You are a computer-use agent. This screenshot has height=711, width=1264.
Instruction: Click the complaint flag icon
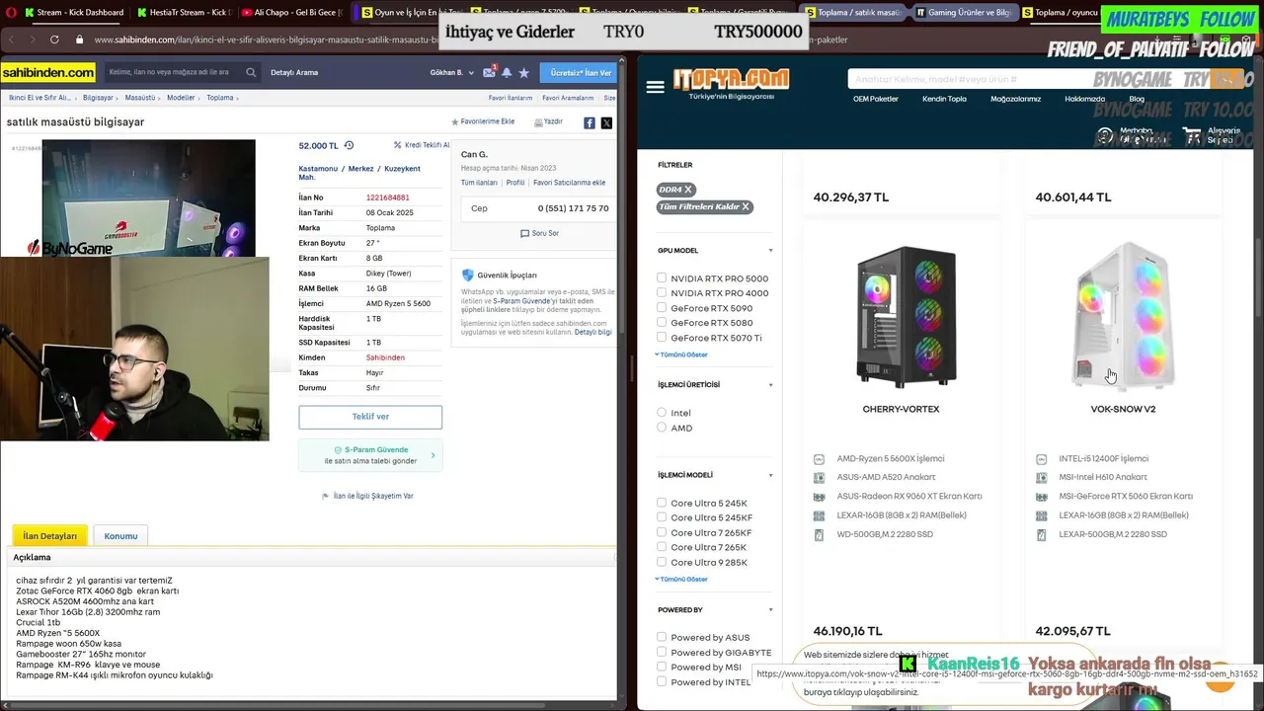[326, 496]
